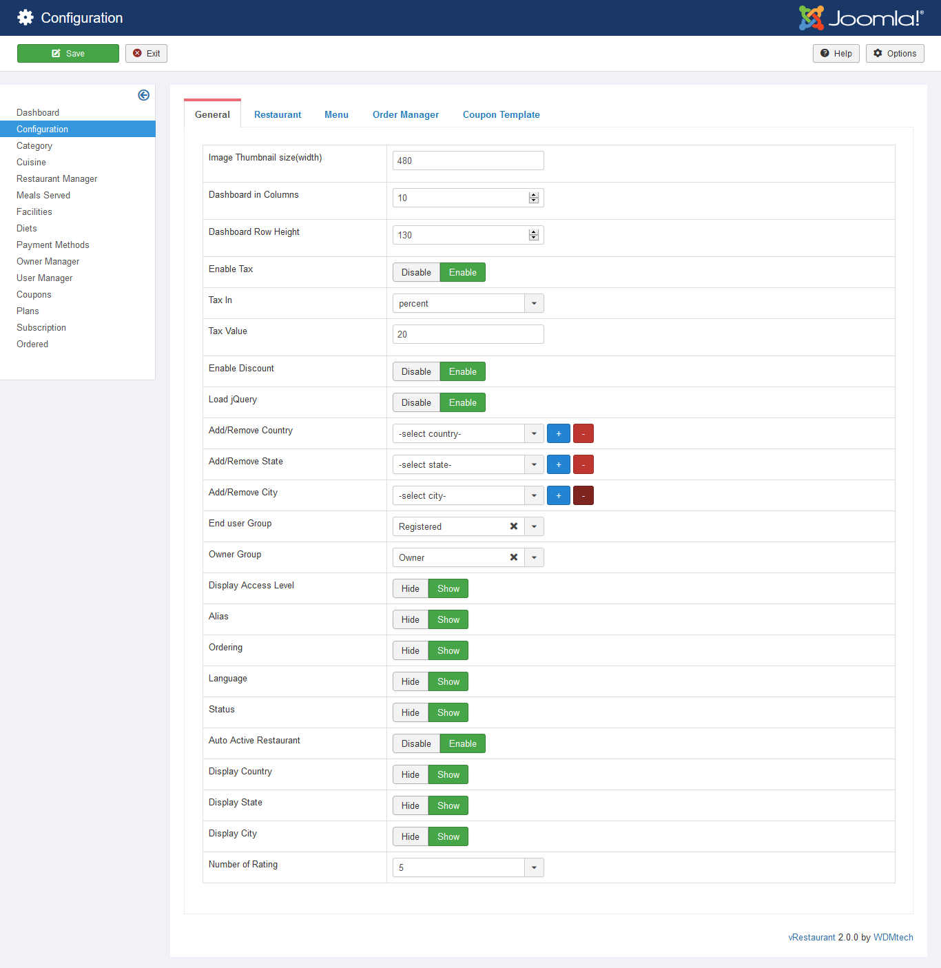The height and width of the screenshot is (968, 941).
Task: Disable Auto Active Restaurant
Action: [x=416, y=743]
